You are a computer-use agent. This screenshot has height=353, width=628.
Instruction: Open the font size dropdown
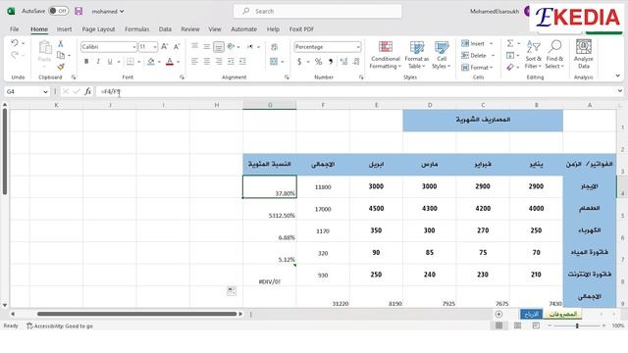[155, 47]
